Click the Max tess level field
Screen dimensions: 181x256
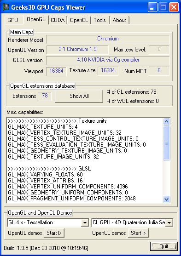[x=159, y=50]
